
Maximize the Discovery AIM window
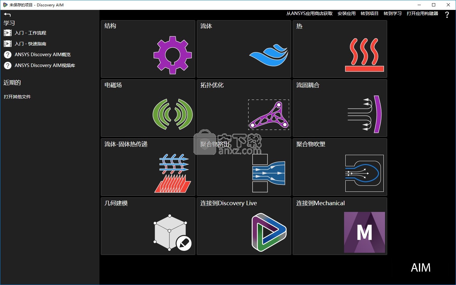[434, 5]
